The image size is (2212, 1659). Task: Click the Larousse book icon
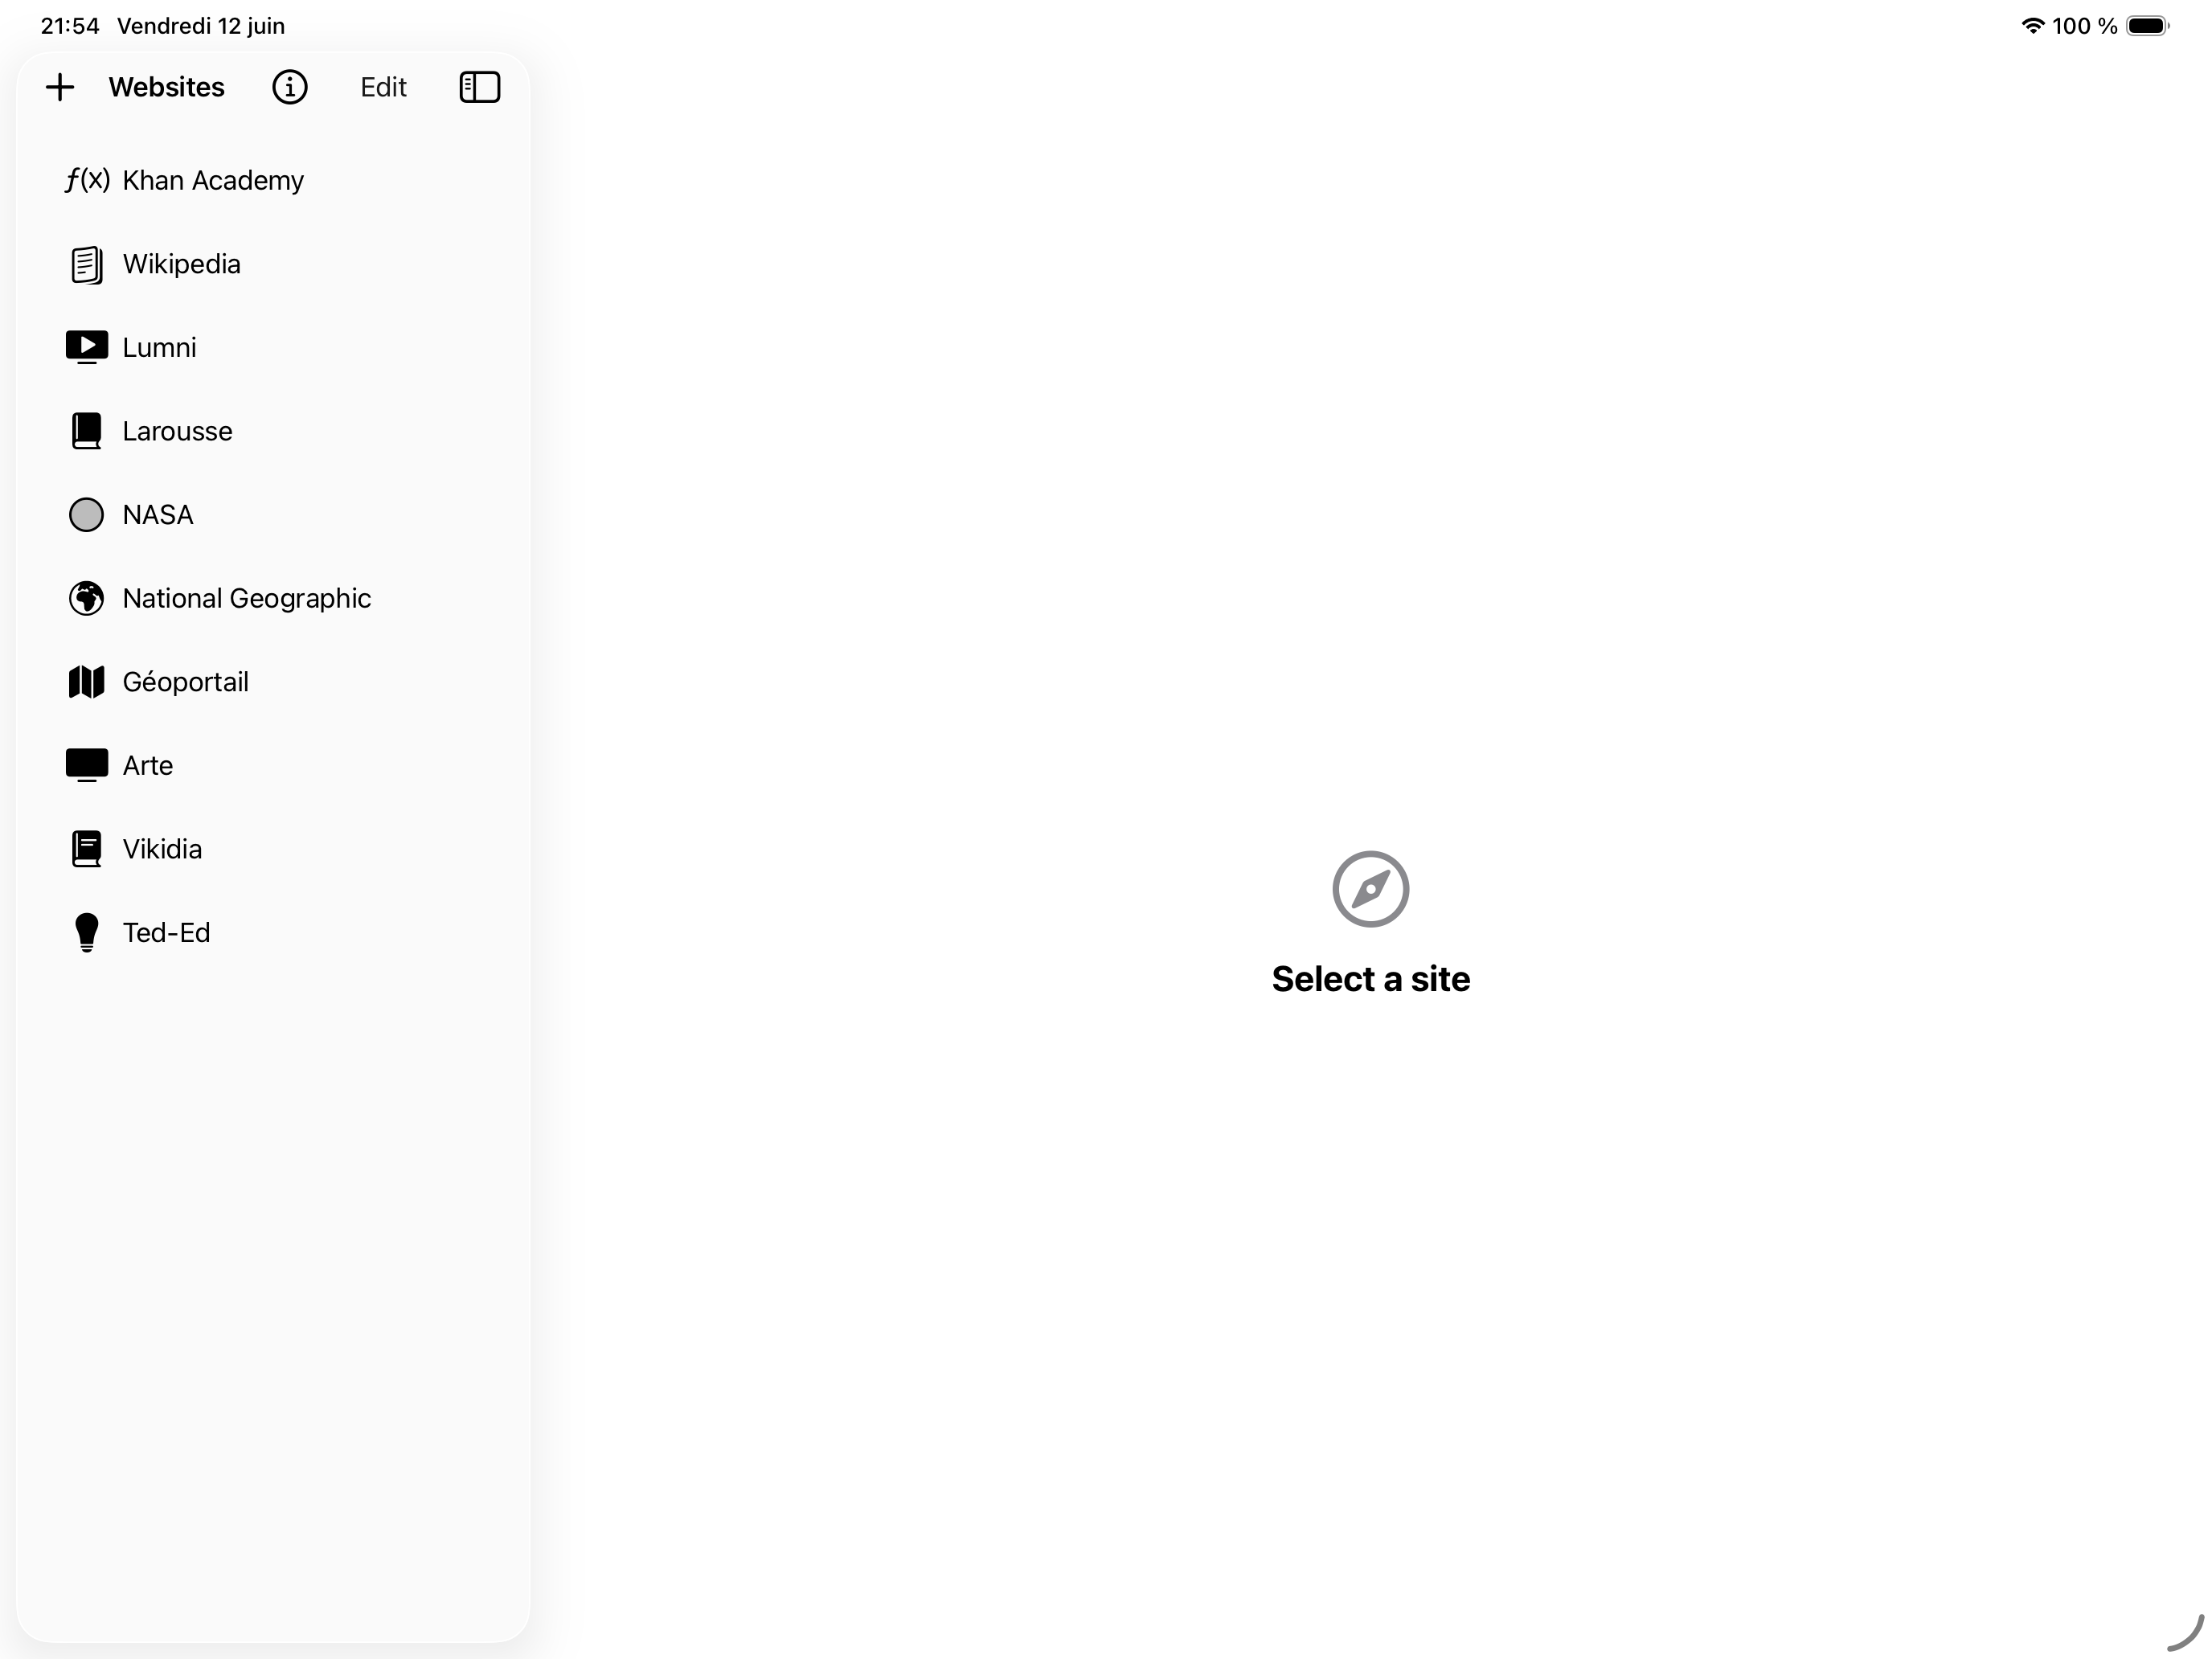point(87,431)
